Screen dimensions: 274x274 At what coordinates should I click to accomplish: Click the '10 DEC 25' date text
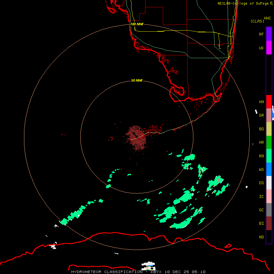(x=177, y=272)
